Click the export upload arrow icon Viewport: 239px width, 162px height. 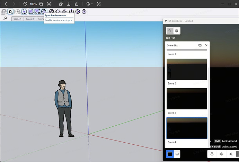click(x=71, y=11)
